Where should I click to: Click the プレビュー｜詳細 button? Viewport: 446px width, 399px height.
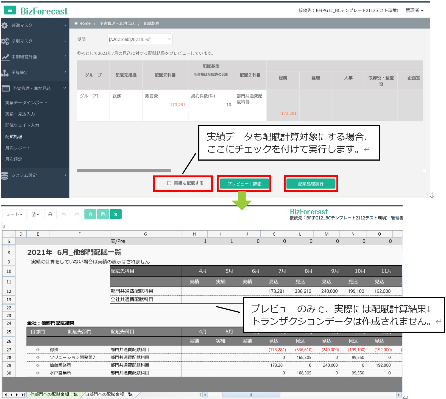click(x=244, y=184)
